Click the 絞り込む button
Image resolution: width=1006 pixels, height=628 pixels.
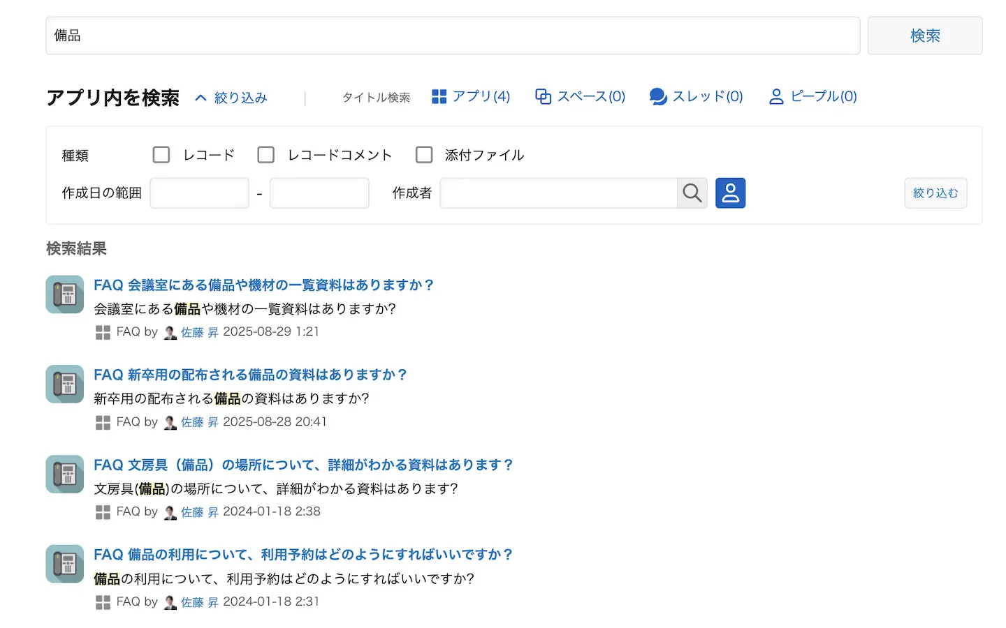(x=935, y=193)
